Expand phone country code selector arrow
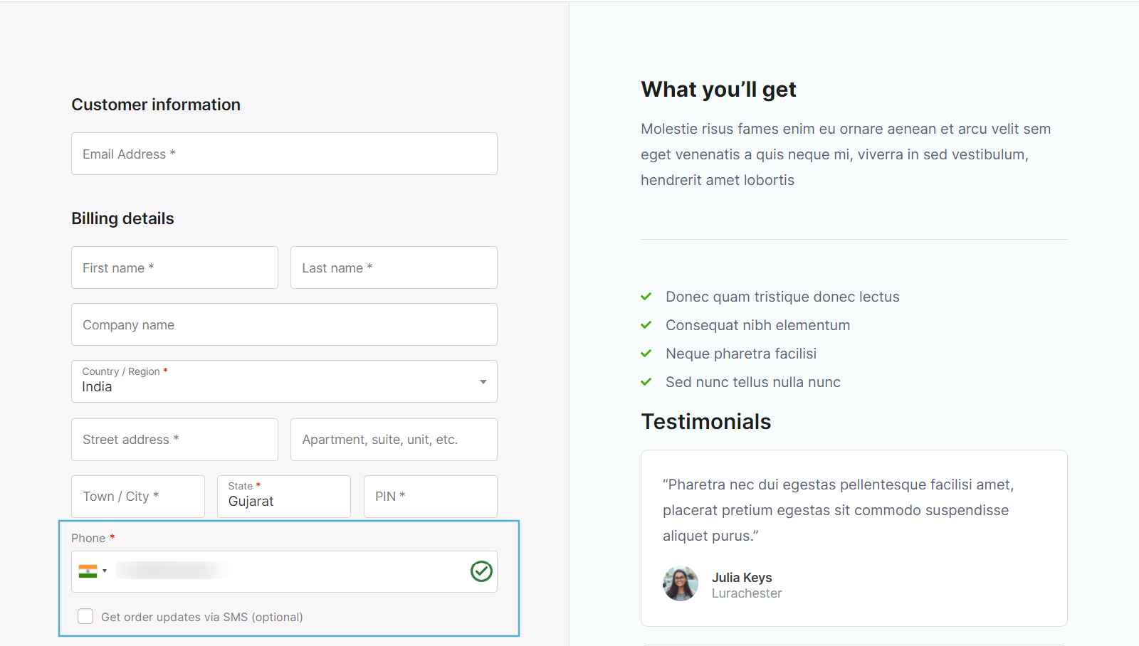Screen dimensions: 1139x646 tap(105, 571)
